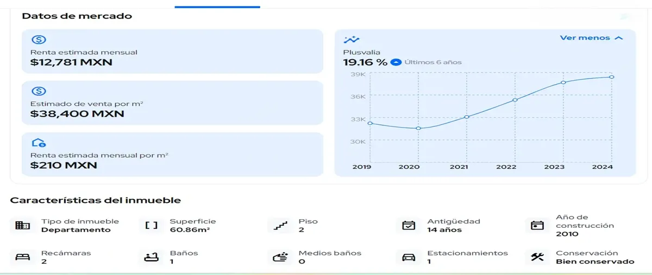Click the 33K axis label on the chart
Viewport: 652px width, 275px height.
(358, 119)
